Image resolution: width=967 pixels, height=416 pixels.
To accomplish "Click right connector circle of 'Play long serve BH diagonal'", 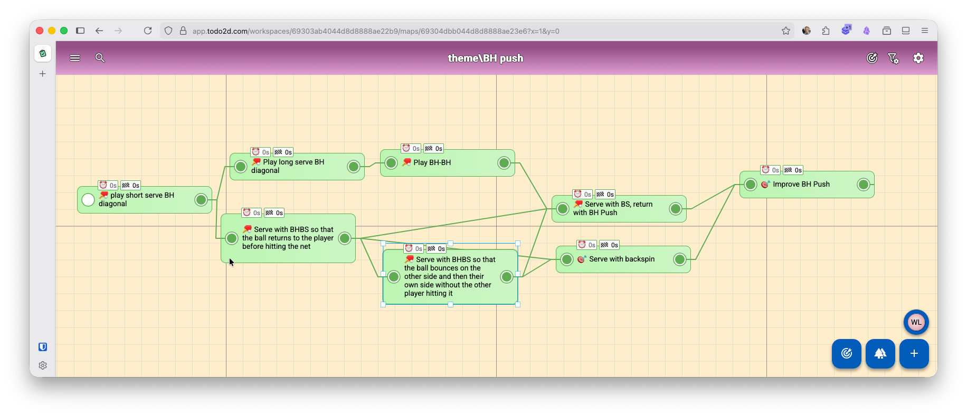I will coord(354,167).
